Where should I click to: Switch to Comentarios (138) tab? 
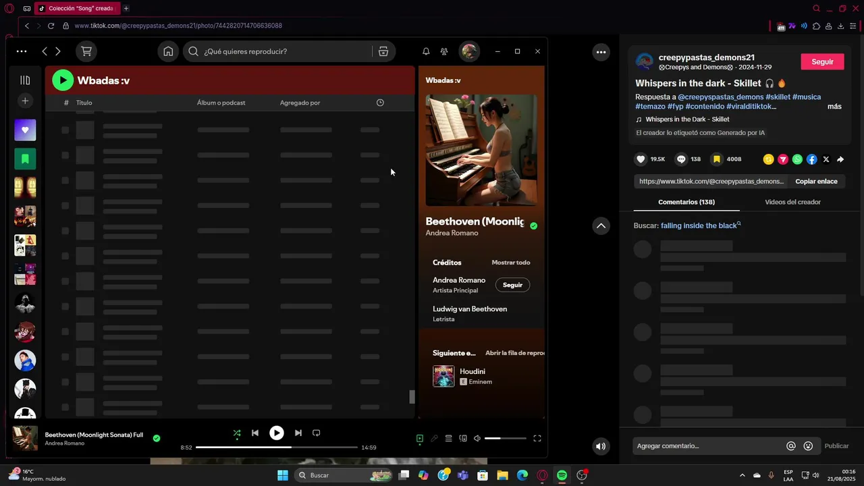[686, 202]
